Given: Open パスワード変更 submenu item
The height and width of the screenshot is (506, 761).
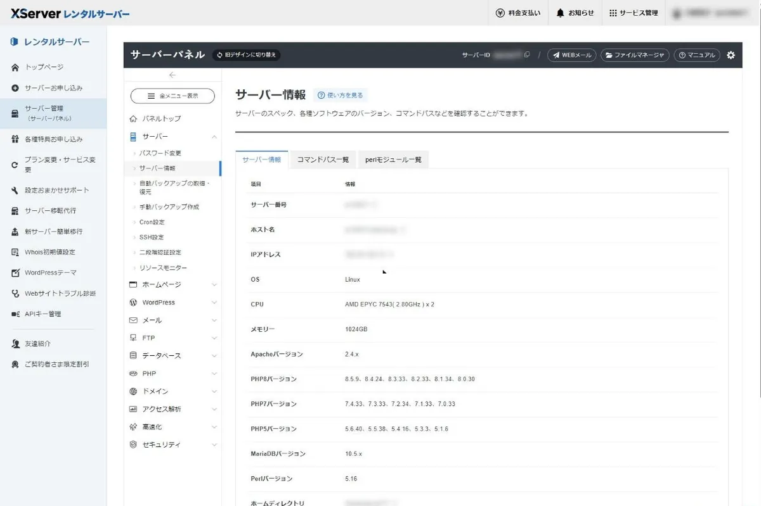Looking at the screenshot, I should (160, 153).
